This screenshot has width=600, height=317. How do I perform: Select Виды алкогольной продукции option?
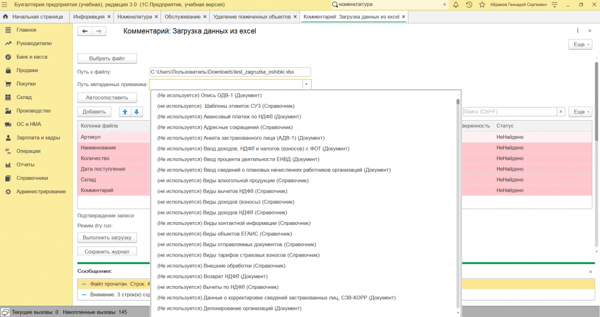[x=233, y=180]
